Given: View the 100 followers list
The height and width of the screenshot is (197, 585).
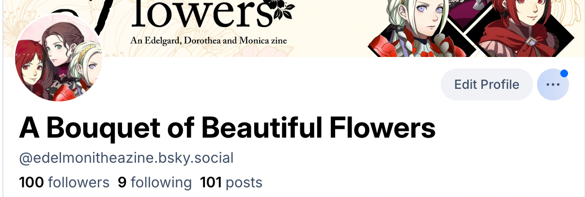Looking at the screenshot, I should [64, 183].
